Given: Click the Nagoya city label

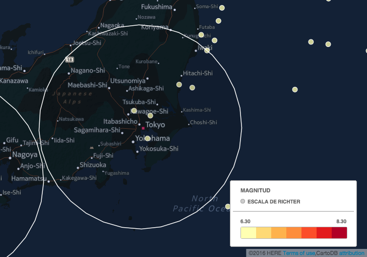Looking at the screenshot, I should click(25, 155).
